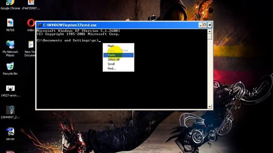Screen dimensions: 273x153
Task: Choose Select All from context menu
Action: (x=119, y=59)
